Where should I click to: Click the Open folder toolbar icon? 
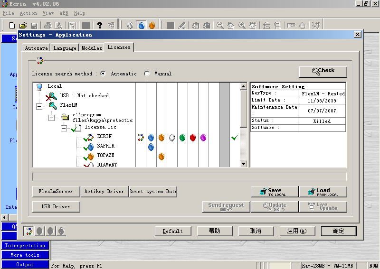tap(23, 25)
